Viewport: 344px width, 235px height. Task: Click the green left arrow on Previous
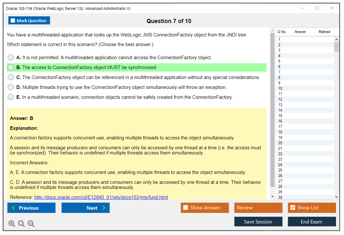13,208
